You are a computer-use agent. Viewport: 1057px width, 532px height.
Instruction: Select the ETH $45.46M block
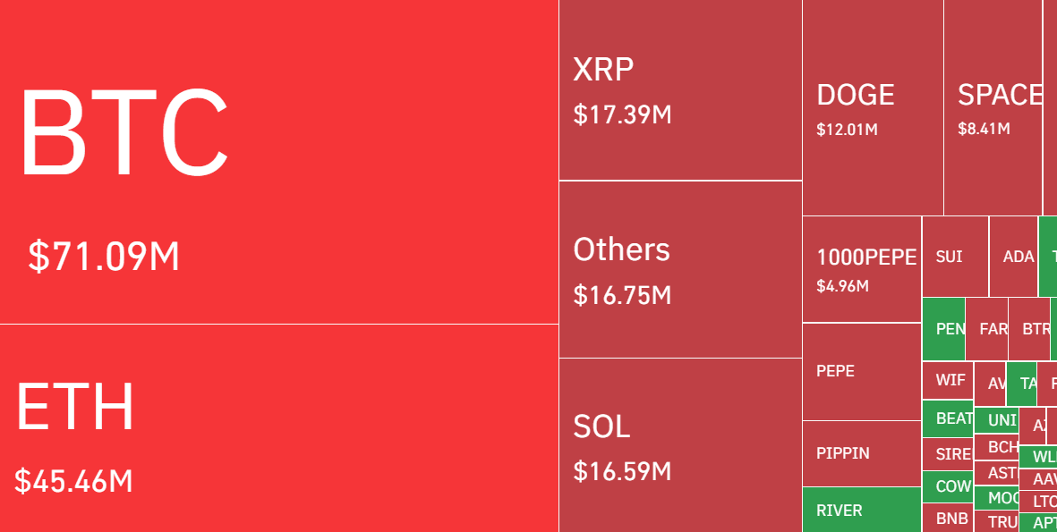[278, 427]
